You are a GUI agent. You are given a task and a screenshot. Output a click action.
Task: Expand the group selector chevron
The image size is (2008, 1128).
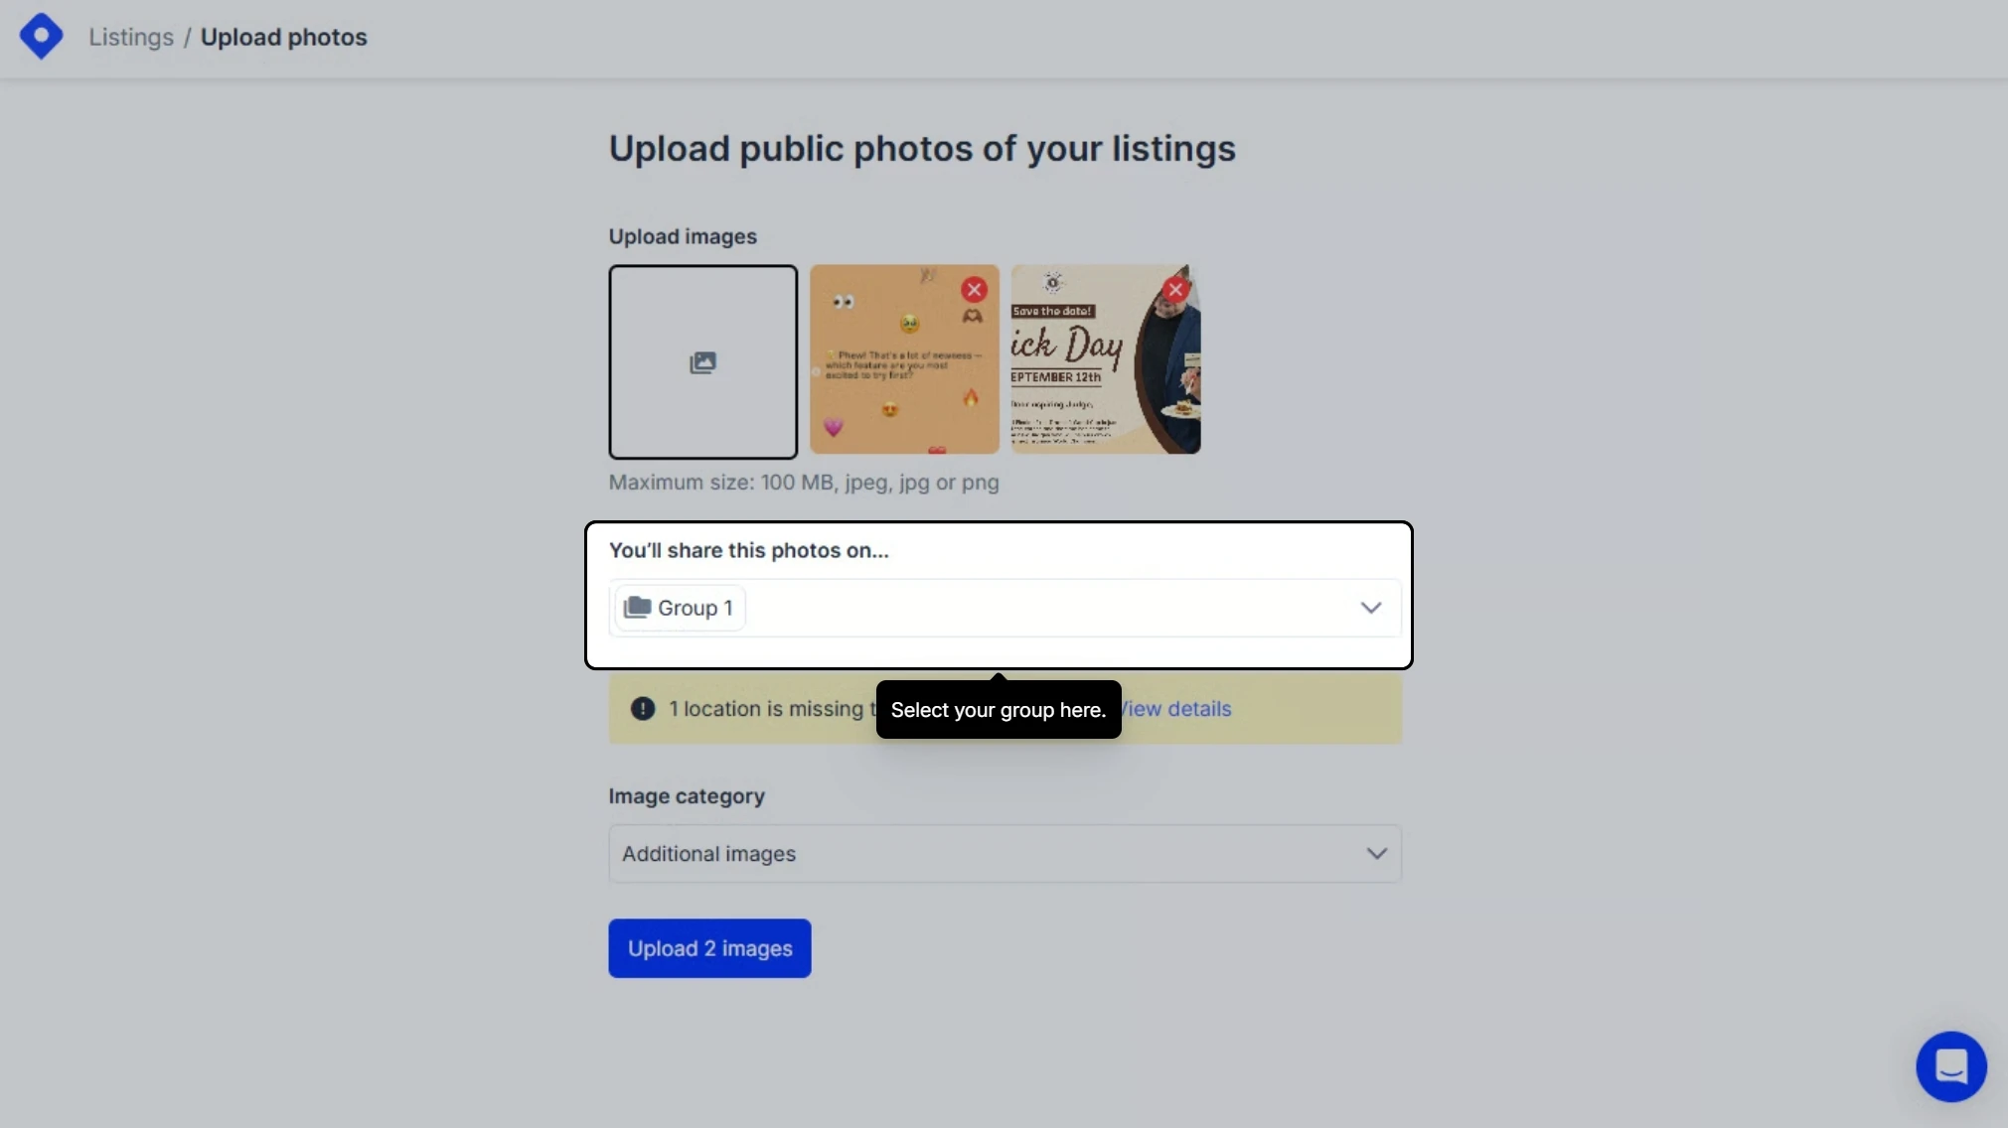click(1370, 608)
